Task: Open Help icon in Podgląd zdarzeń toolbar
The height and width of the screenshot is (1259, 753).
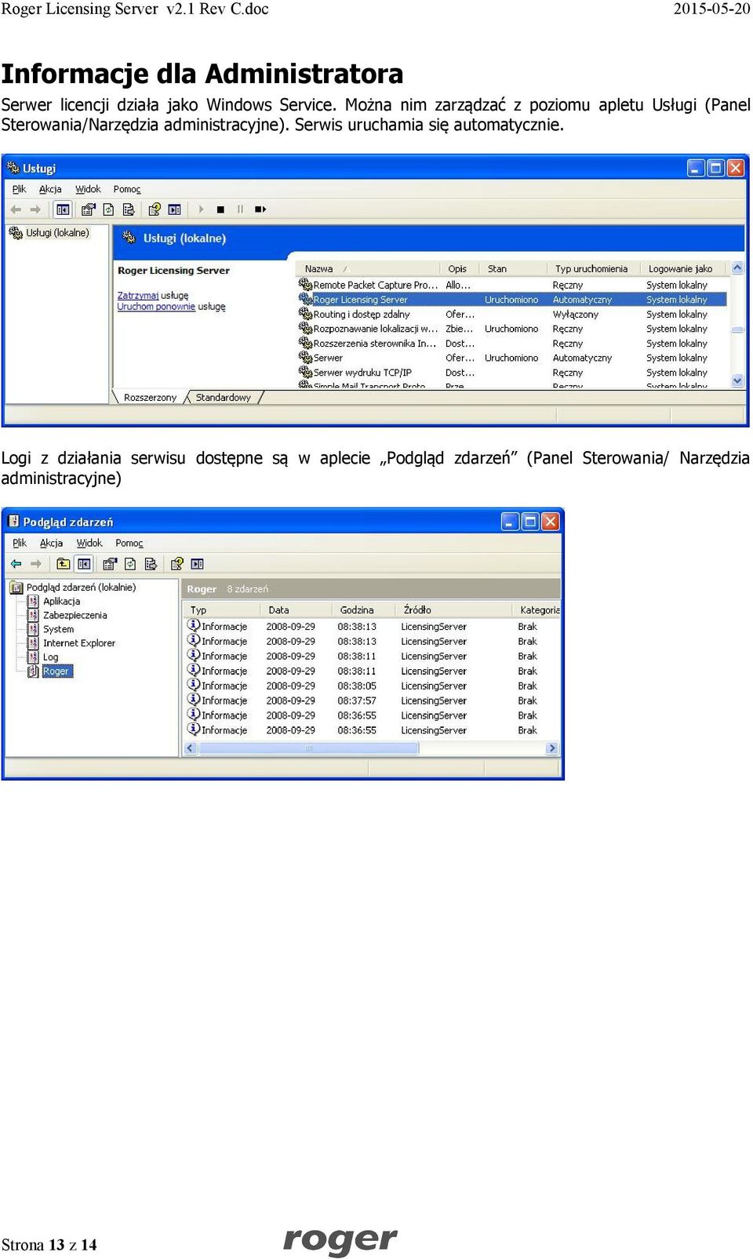Action: pyautogui.click(x=177, y=564)
